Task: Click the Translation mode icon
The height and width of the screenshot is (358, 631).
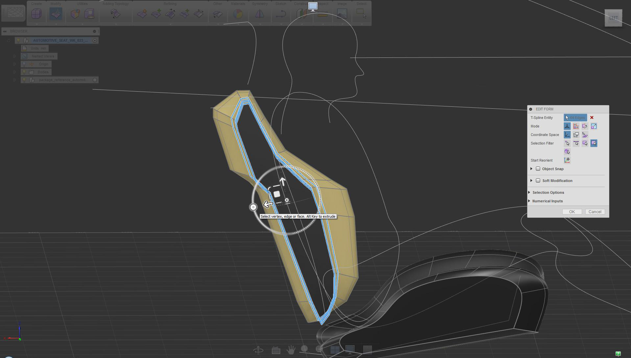Action: coord(576,126)
